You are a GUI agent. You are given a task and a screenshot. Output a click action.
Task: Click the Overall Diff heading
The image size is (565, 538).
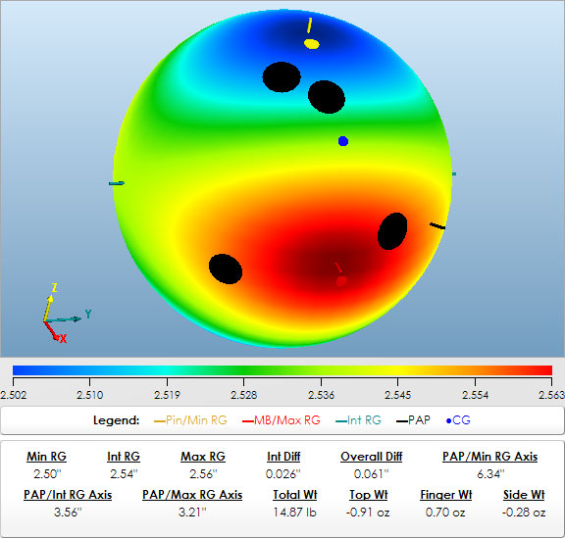[x=371, y=457]
